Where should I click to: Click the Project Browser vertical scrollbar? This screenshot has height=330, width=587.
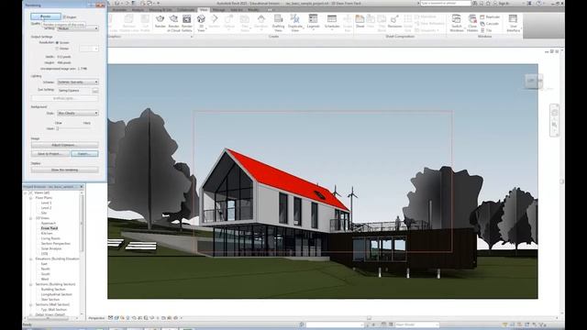click(82, 225)
